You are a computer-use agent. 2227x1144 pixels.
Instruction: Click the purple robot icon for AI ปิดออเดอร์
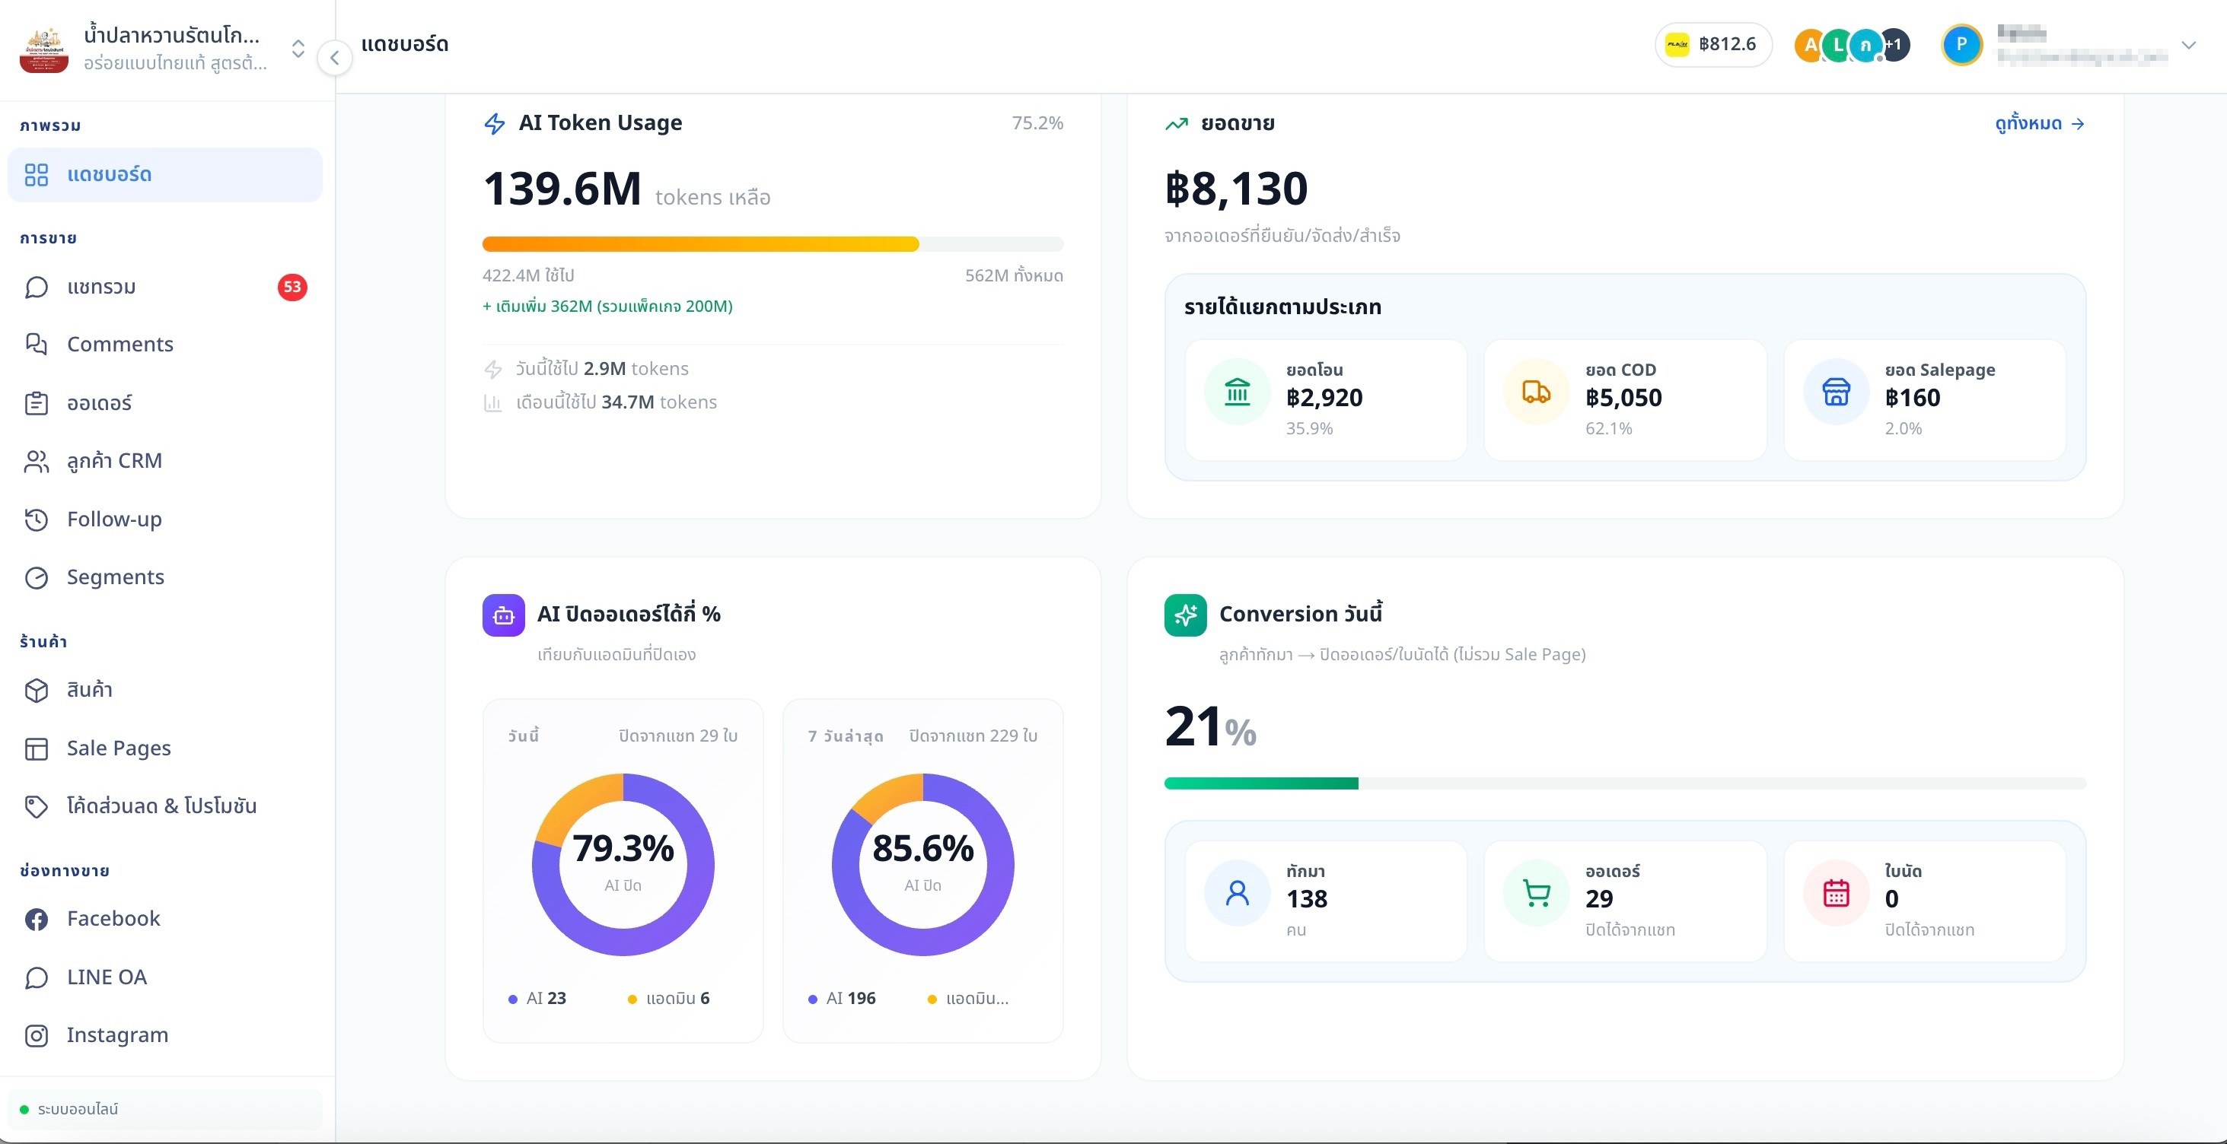point(503,615)
